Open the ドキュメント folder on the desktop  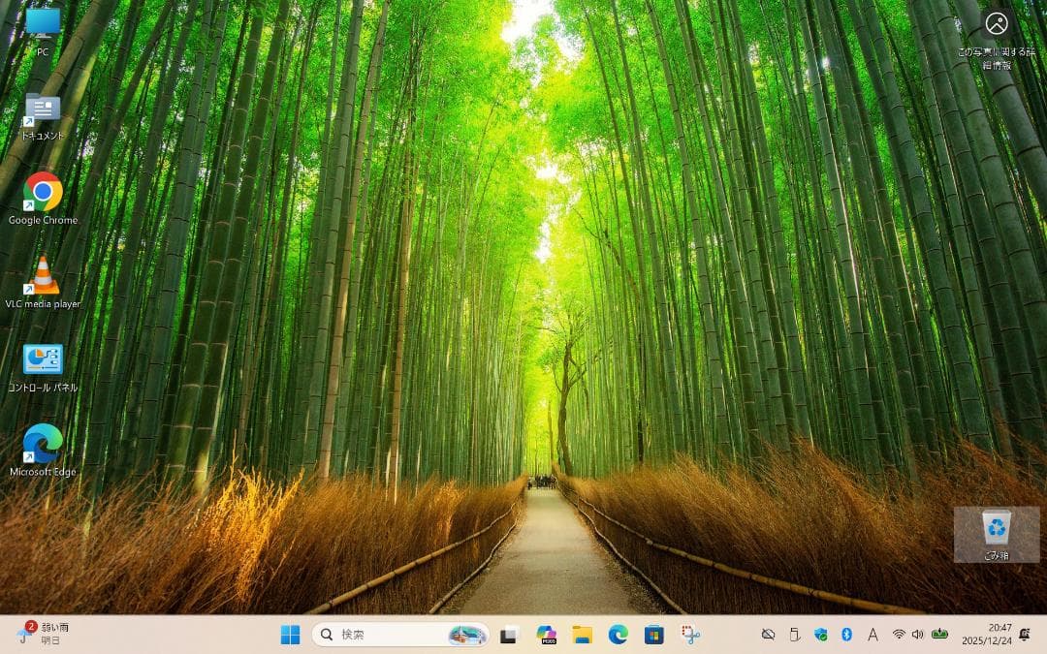coord(41,107)
